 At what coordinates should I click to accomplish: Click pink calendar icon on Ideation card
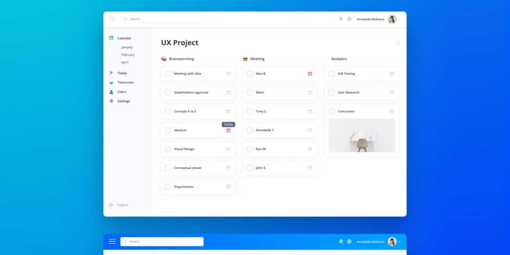point(228,131)
